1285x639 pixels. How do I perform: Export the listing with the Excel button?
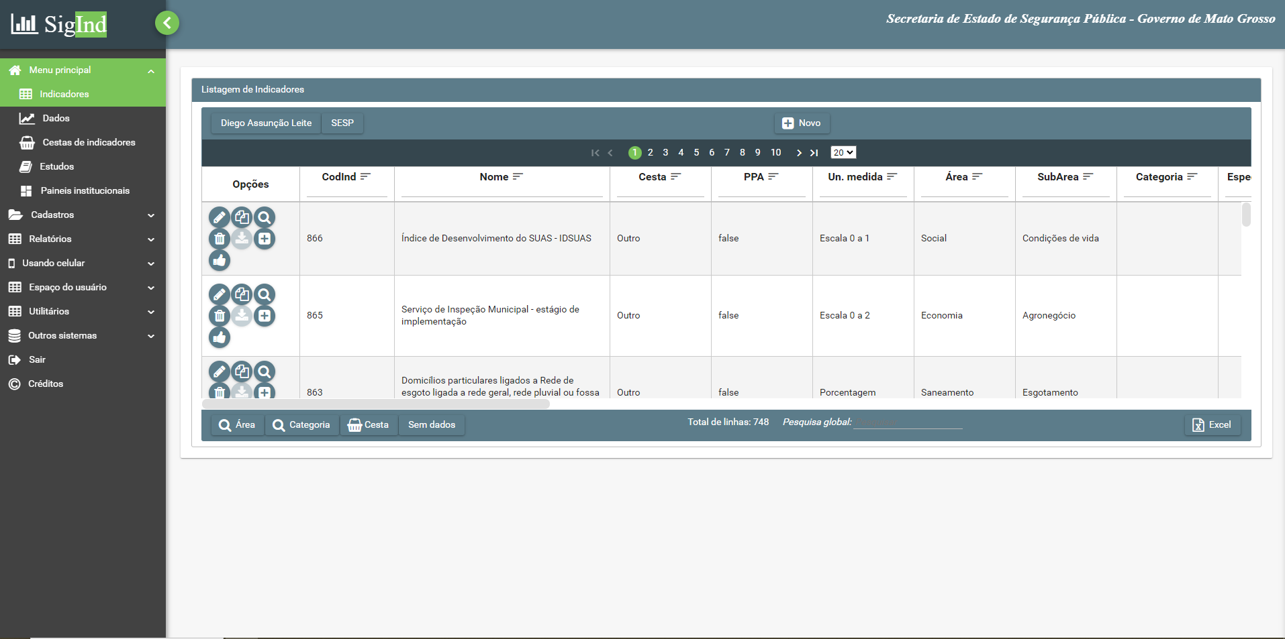coord(1212,425)
